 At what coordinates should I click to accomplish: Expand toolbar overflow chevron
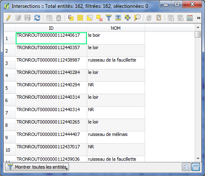coord(198,18)
